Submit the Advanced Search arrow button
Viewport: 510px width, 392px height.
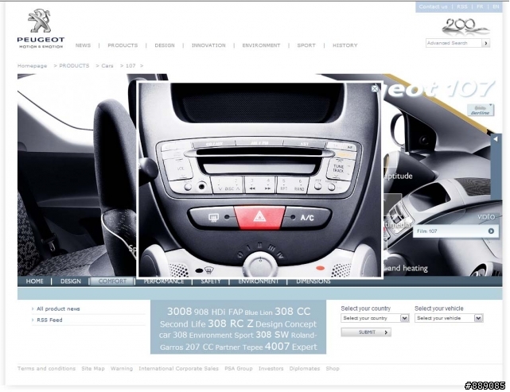[485, 43]
